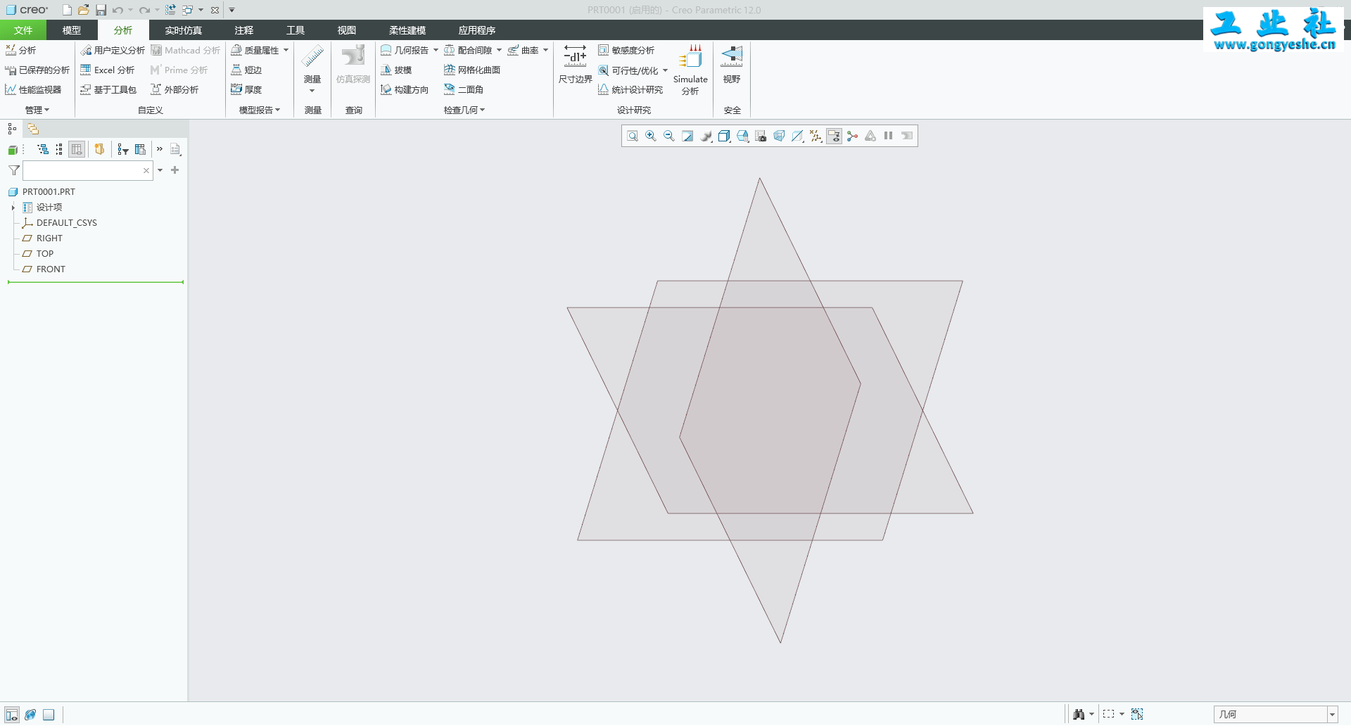
Task: Show more tree toolbar commands chevron
Action: (160, 149)
